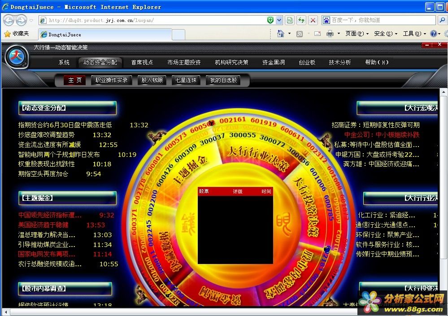Open the 动态资金分配 menu

pyautogui.click(x=100, y=62)
